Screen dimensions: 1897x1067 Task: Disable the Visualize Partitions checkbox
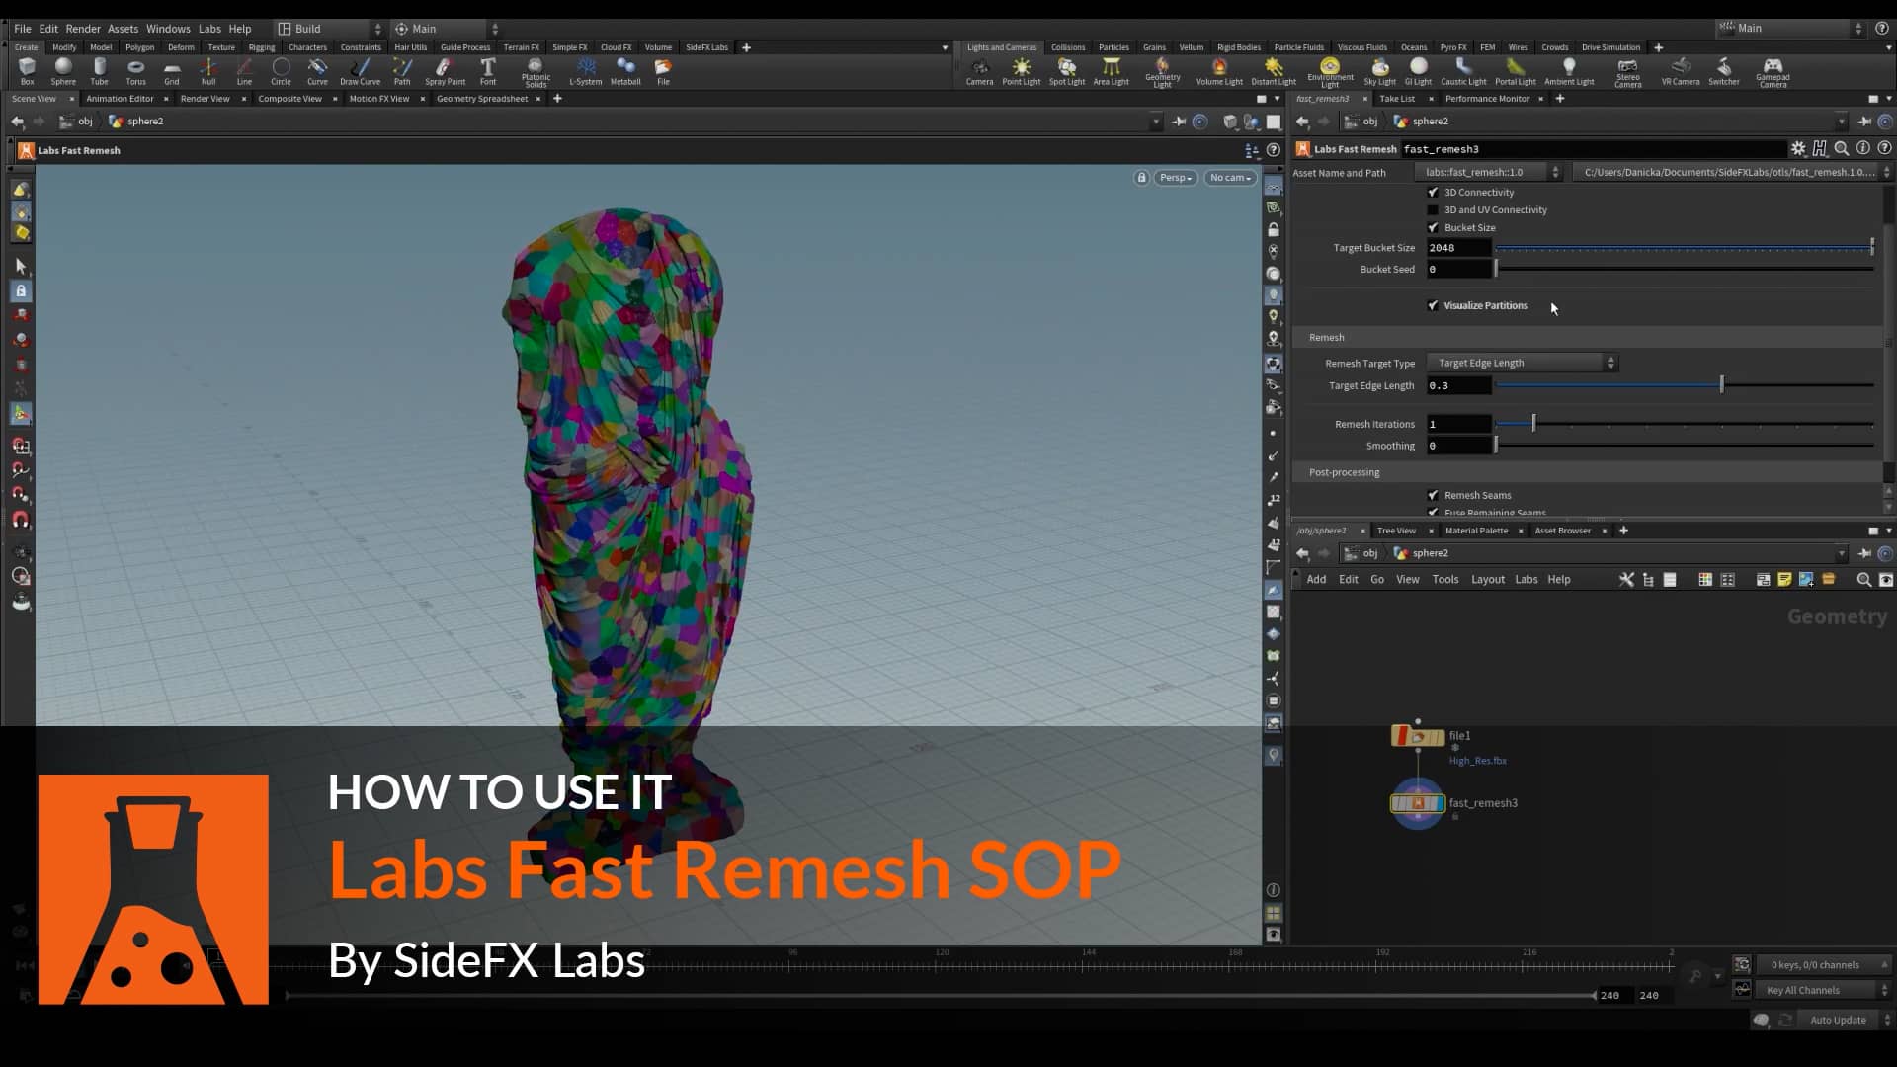(1434, 305)
